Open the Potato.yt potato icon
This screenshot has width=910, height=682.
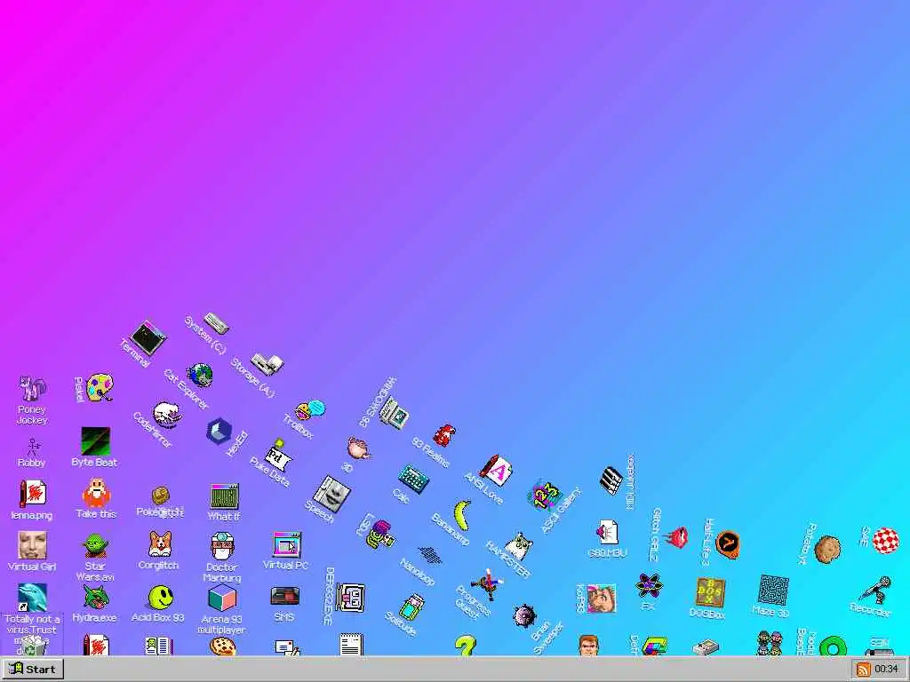827,549
